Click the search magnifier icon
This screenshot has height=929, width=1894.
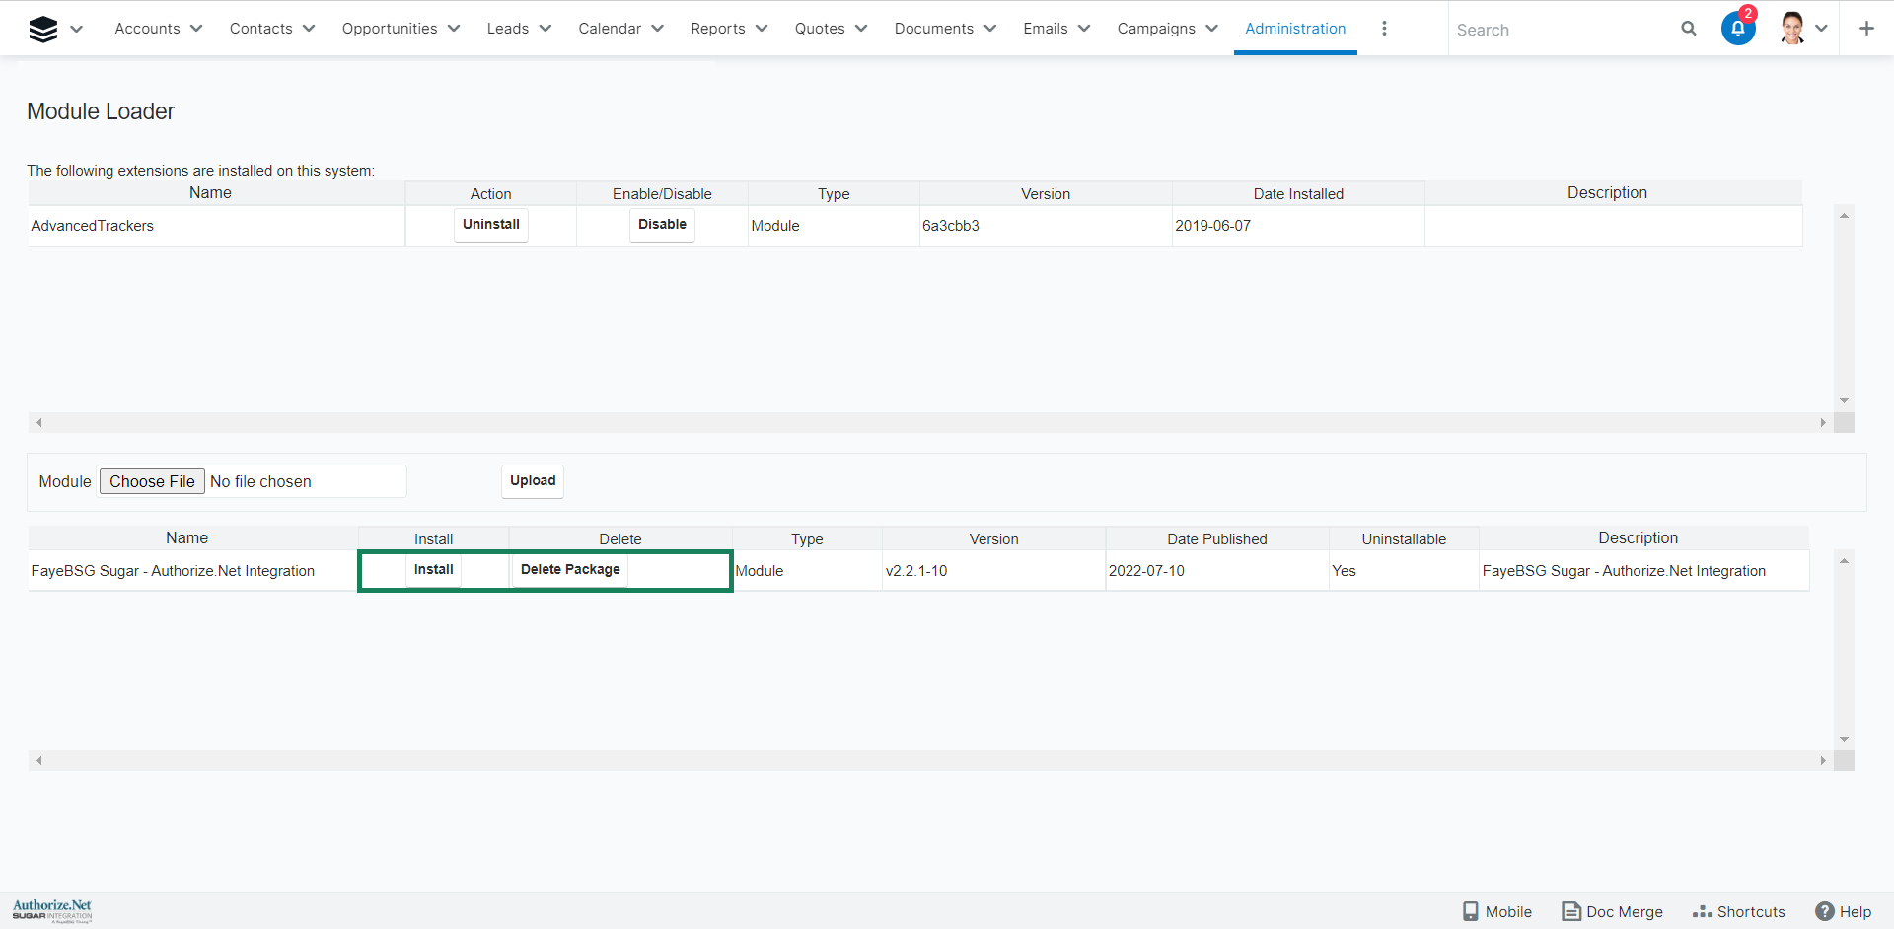coord(1688,29)
